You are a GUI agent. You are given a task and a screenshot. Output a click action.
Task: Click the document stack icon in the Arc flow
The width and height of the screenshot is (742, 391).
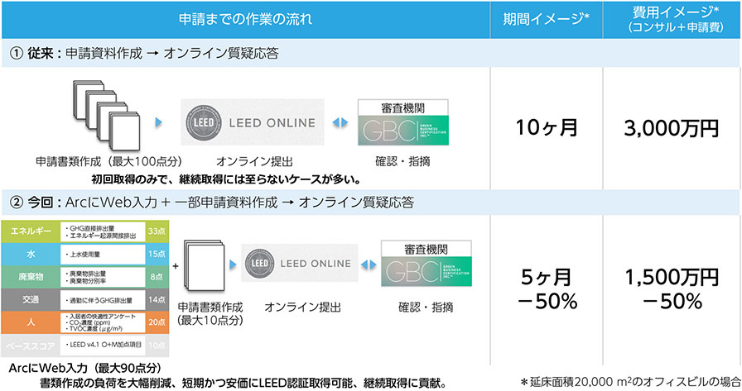[204, 266]
